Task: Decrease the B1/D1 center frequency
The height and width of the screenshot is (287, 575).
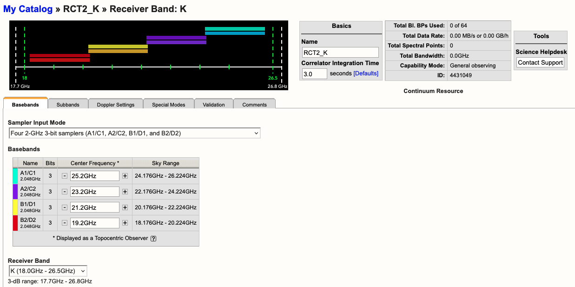Action: pyautogui.click(x=64, y=207)
